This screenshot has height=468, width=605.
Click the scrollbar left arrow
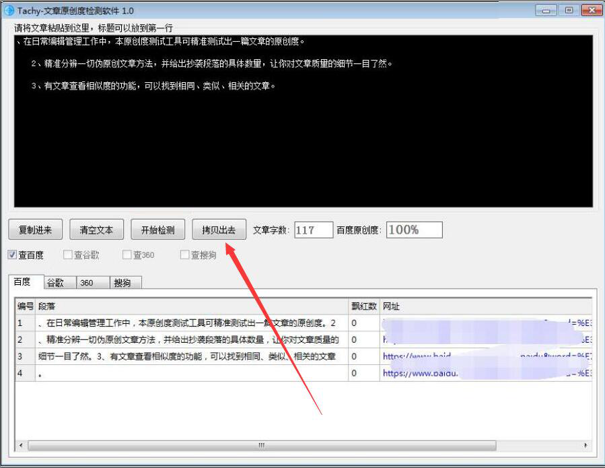(21, 445)
